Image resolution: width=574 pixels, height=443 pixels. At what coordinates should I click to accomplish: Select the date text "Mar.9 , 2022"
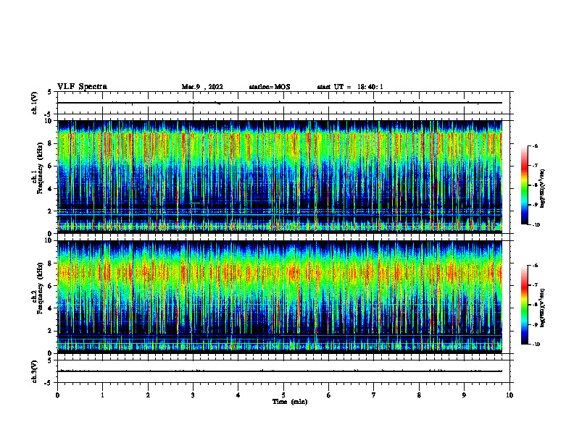pos(202,87)
